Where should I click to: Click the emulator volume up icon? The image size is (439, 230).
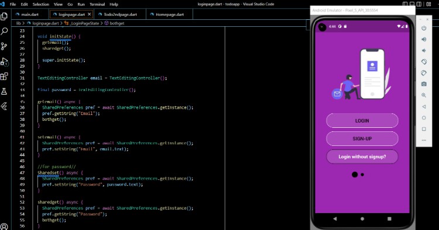point(424,39)
